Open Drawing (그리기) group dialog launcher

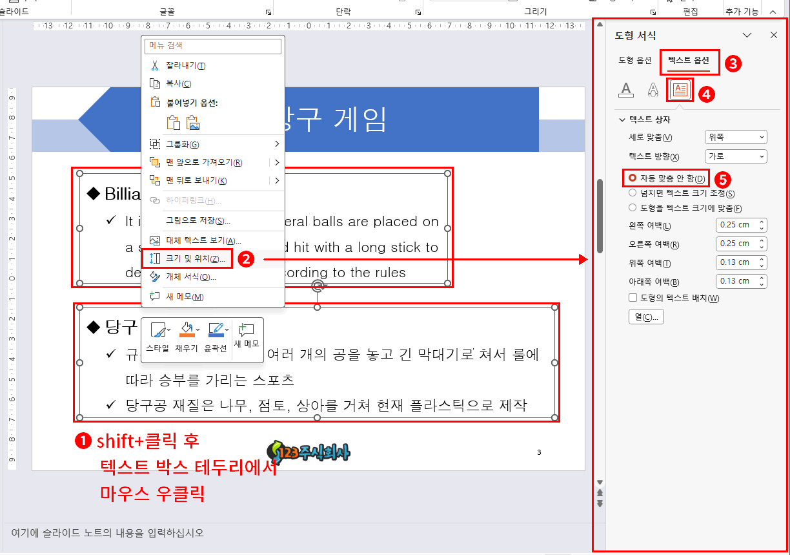(x=653, y=12)
